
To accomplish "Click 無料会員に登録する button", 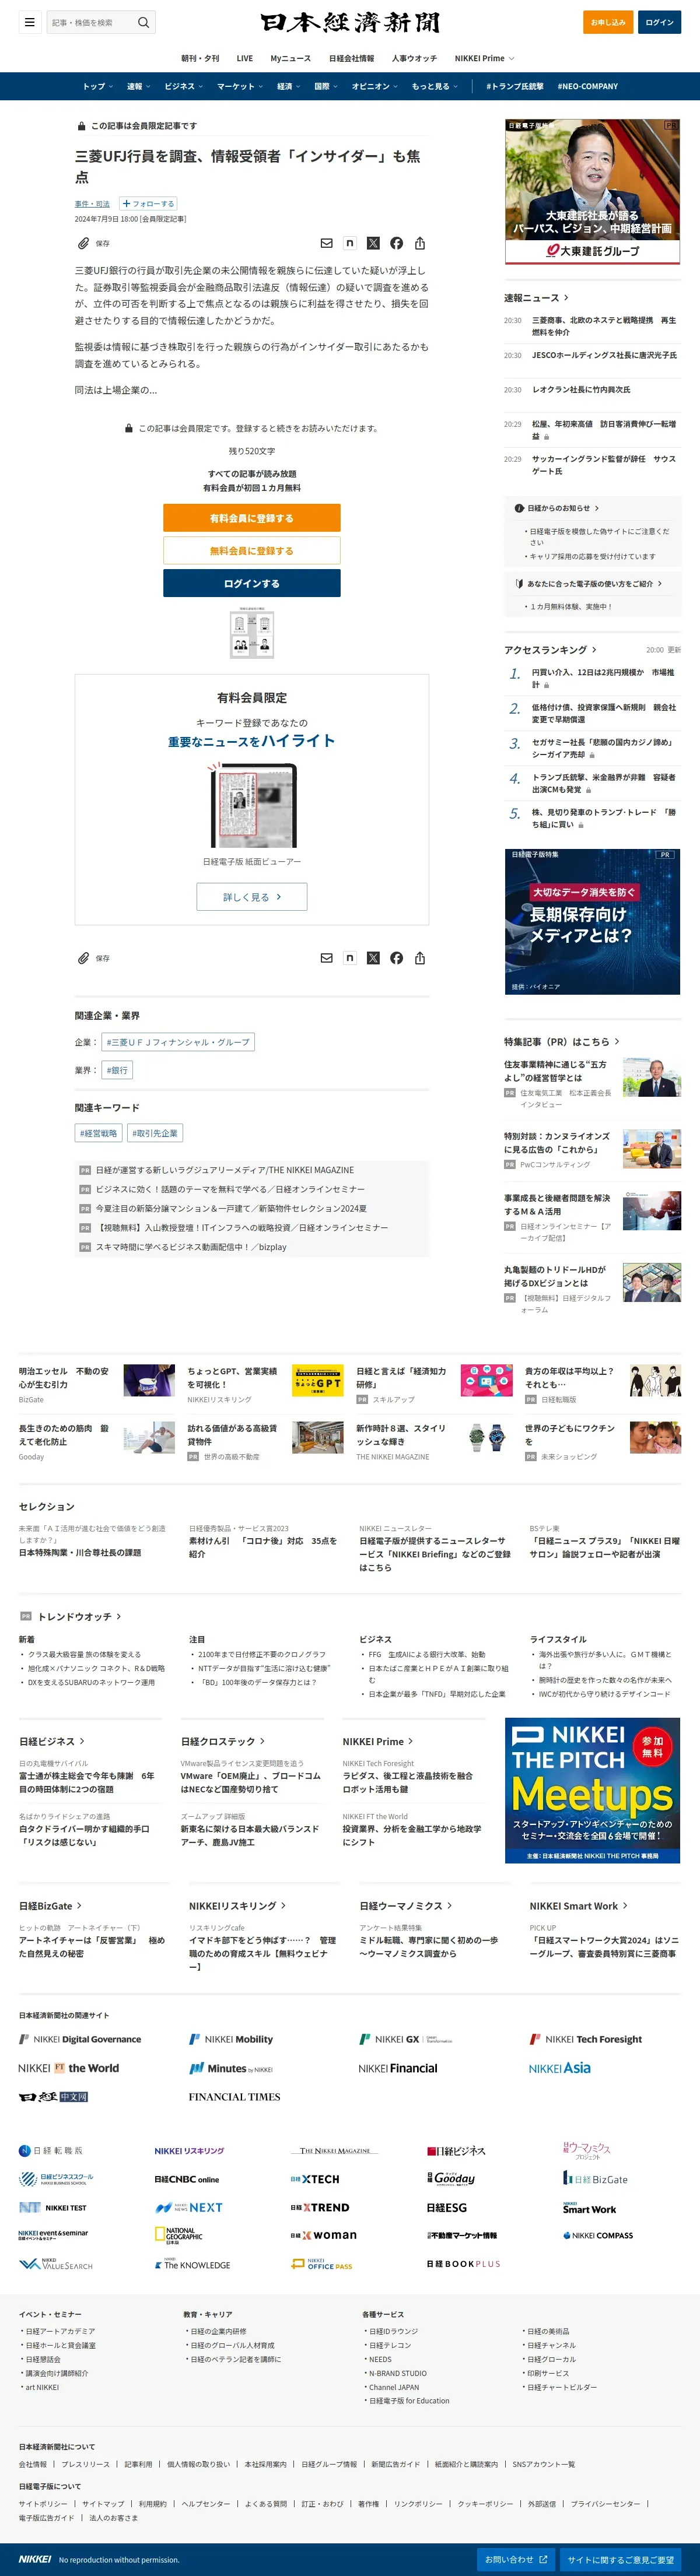I will click(x=252, y=550).
